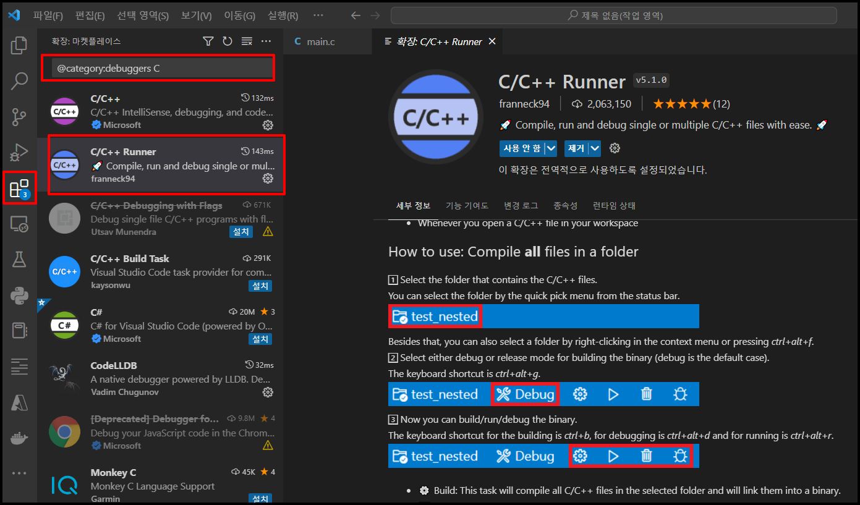
Task: Open the 파일(F) menu
Action: (x=48, y=15)
